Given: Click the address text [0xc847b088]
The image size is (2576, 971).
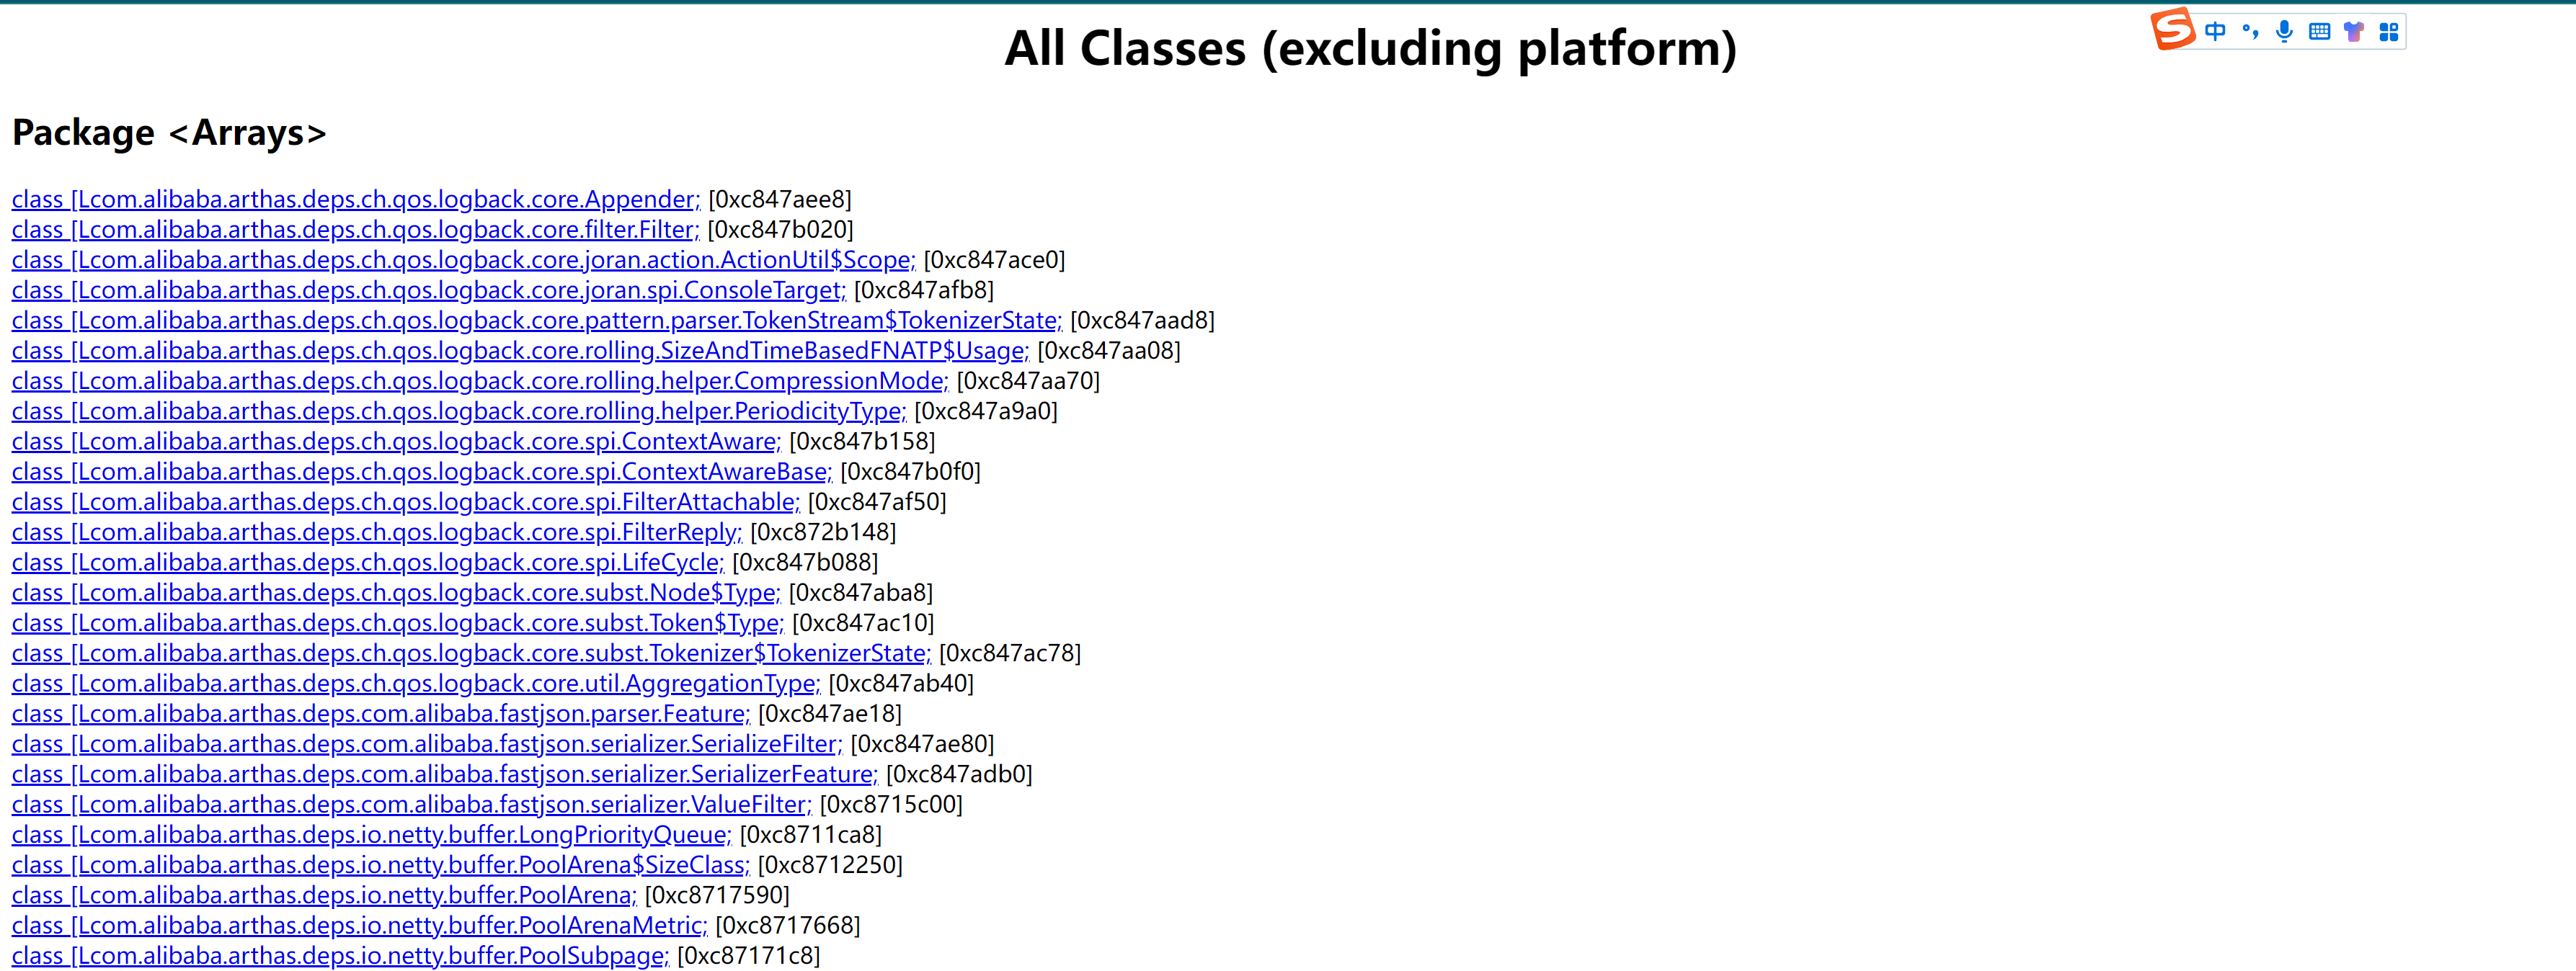Looking at the screenshot, I should coord(805,563).
